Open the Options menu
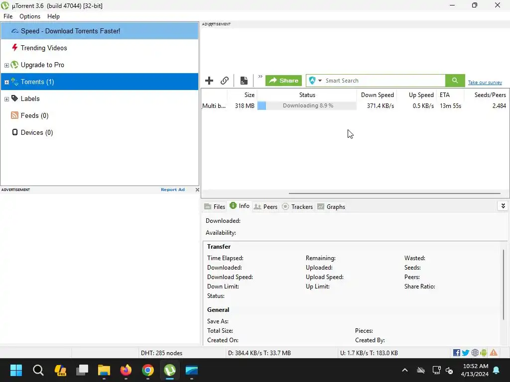 click(30, 16)
